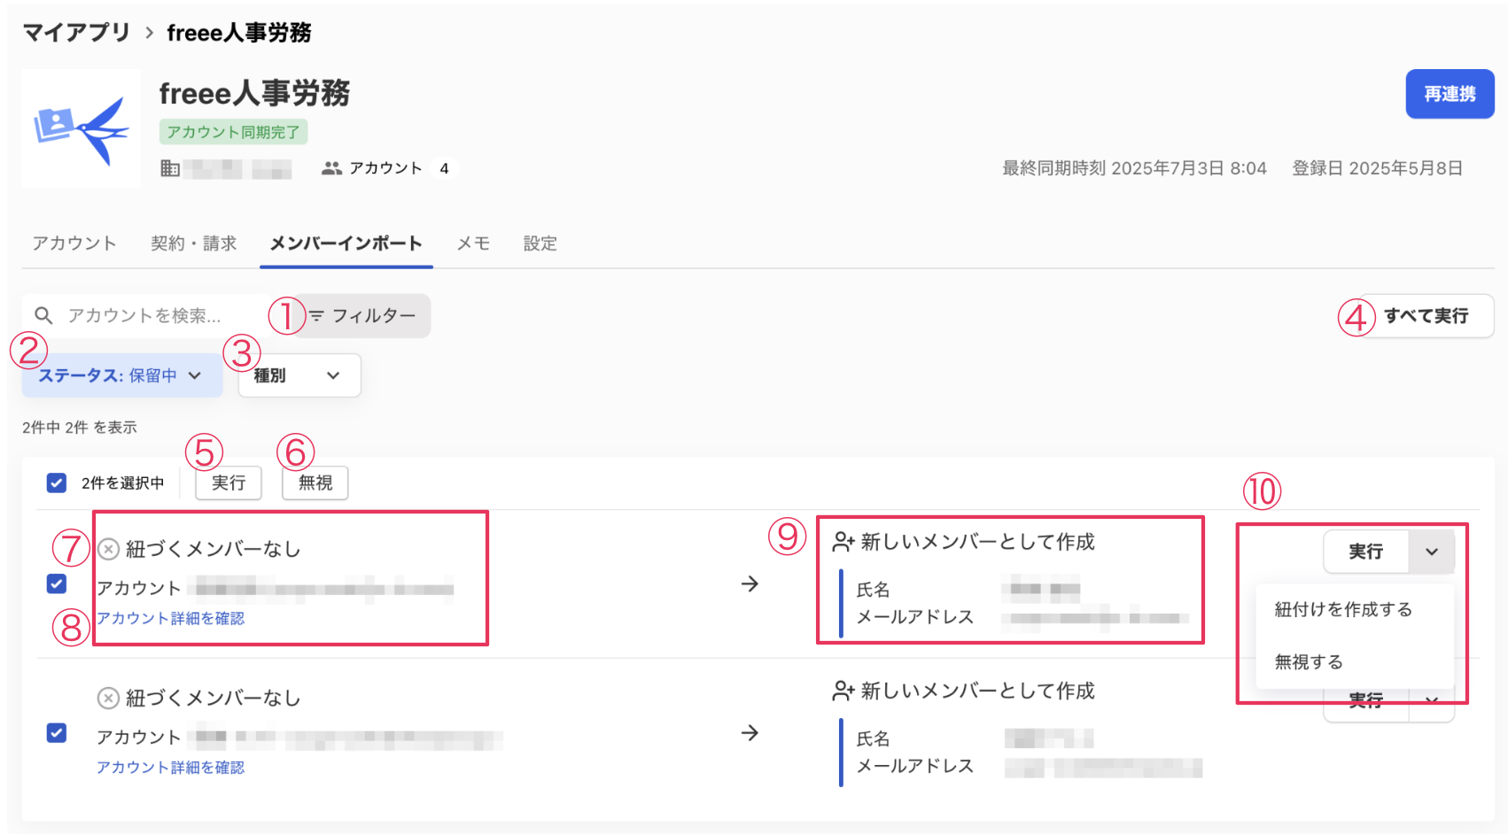Click the magnifier icon in the account search box
This screenshot has height=834, width=1508.
(x=43, y=315)
